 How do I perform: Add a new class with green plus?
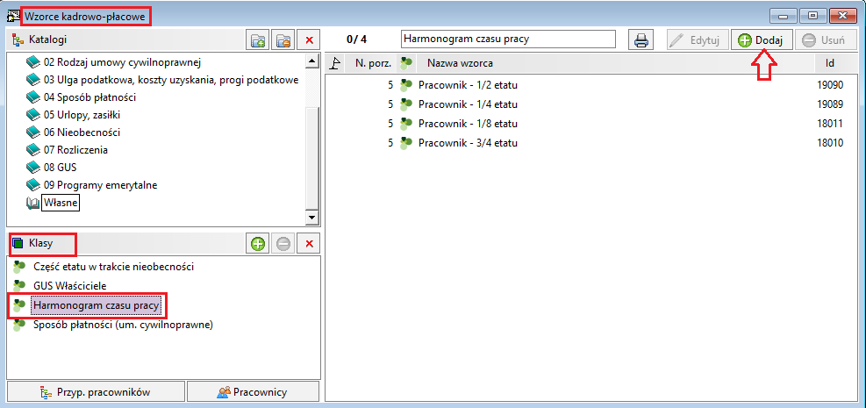(x=257, y=243)
